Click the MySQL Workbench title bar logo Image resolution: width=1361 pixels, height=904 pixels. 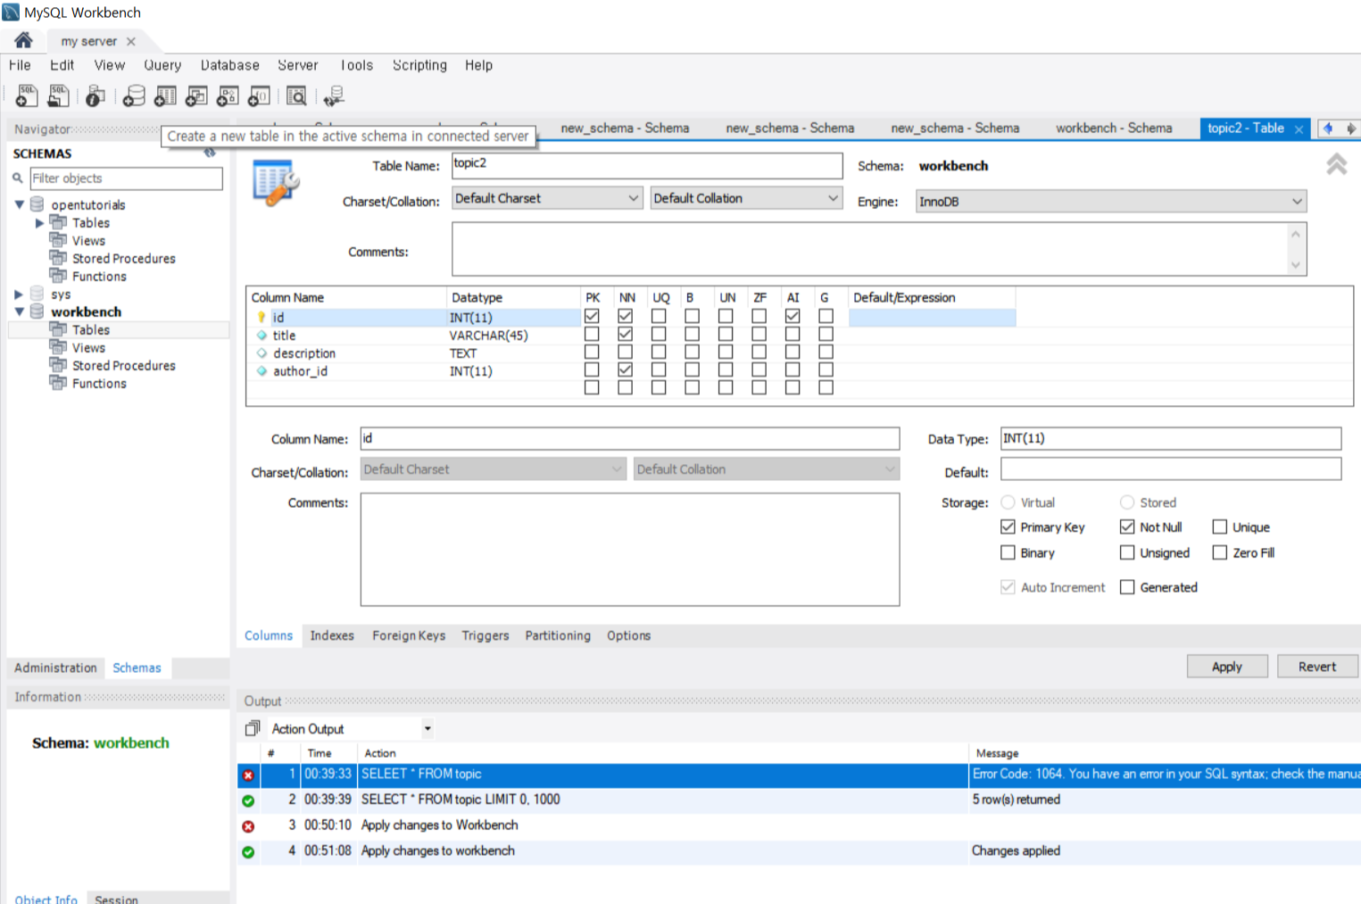11,12
